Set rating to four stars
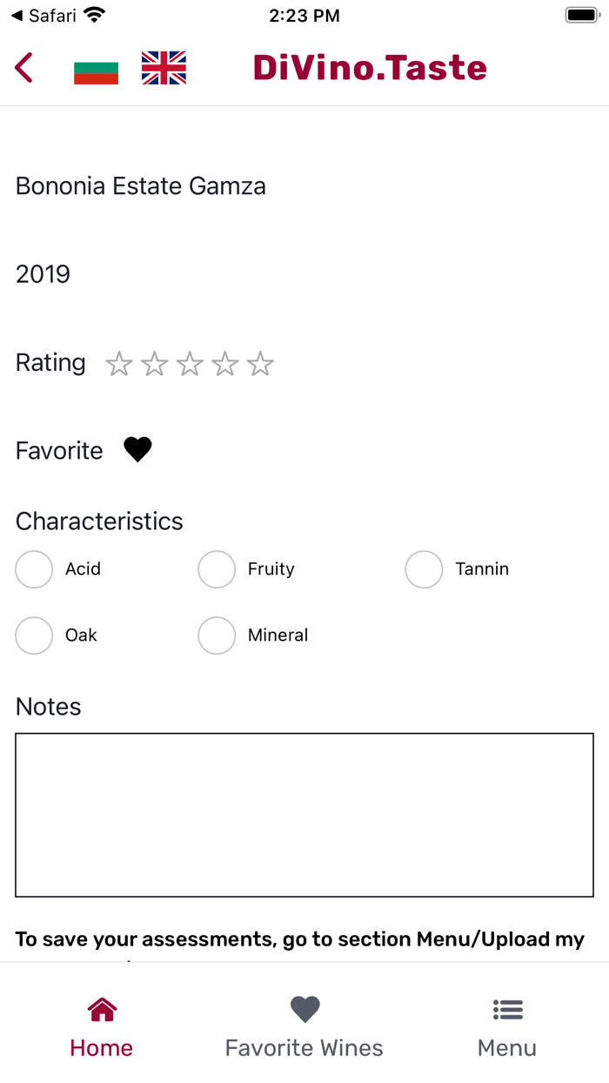This screenshot has height=1083, width=609. [x=225, y=364]
